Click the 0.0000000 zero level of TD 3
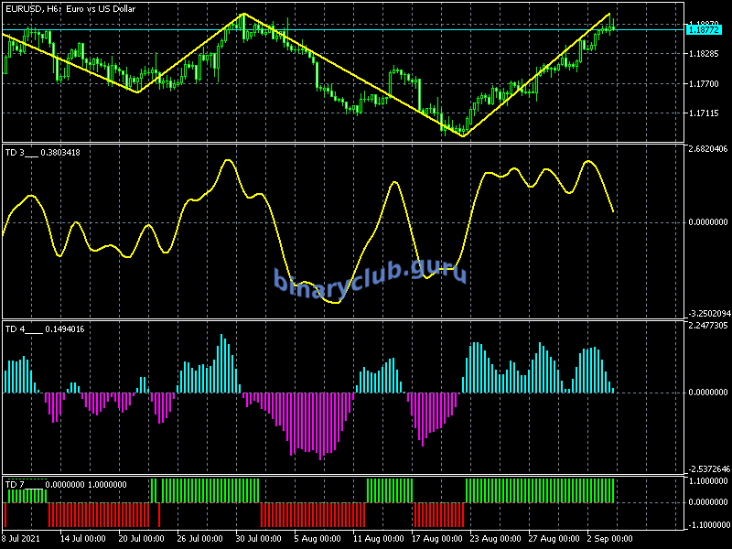732x549 pixels. point(707,221)
